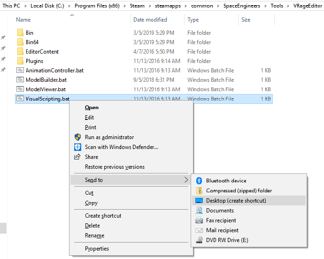Select the AnimationController.bat file

(54, 71)
